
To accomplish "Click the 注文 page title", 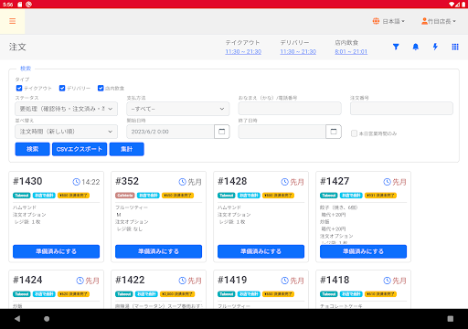I will click(17, 47).
